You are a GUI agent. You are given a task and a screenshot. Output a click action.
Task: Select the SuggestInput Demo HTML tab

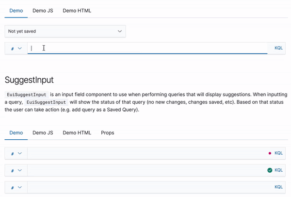(77, 133)
